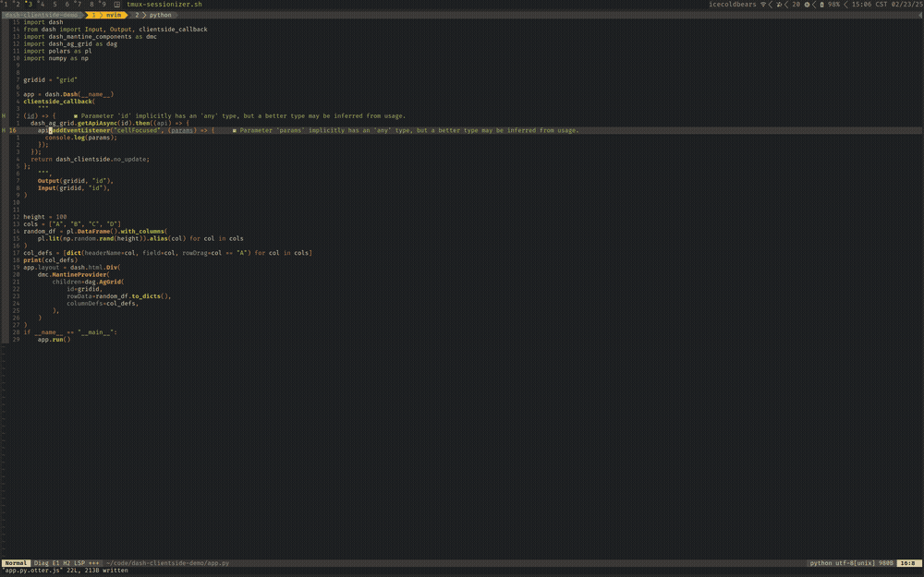This screenshot has height=577, width=924.
Task: Click the if __name__ == "__main__" line
Action: [x=70, y=332]
